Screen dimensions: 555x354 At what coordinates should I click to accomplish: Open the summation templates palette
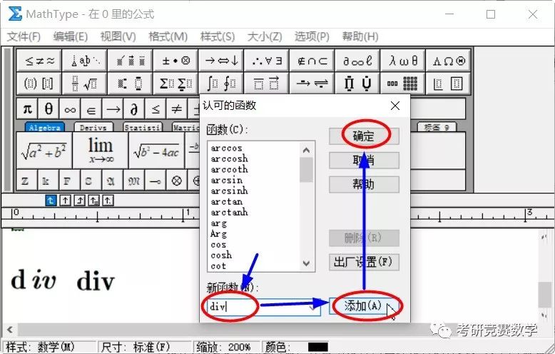pos(175,84)
